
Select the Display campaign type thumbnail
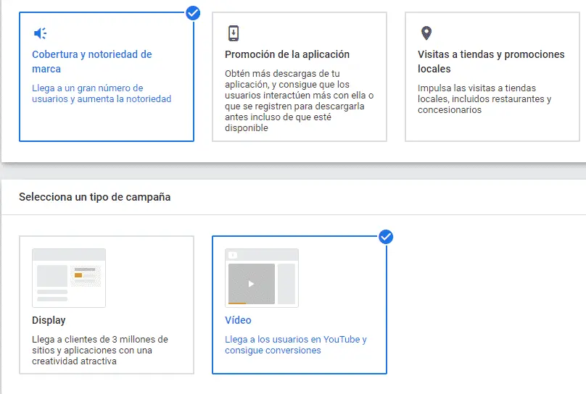tap(69, 278)
